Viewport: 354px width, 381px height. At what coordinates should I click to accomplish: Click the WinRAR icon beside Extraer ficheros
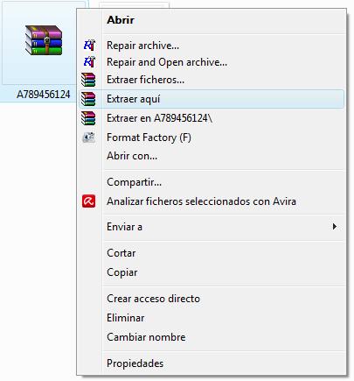pyautogui.click(x=88, y=80)
